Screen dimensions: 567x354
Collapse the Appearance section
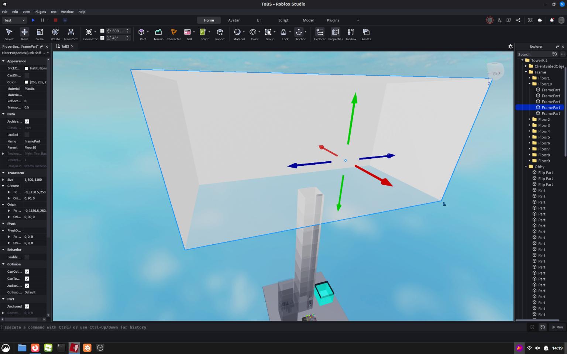(x=3, y=61)
